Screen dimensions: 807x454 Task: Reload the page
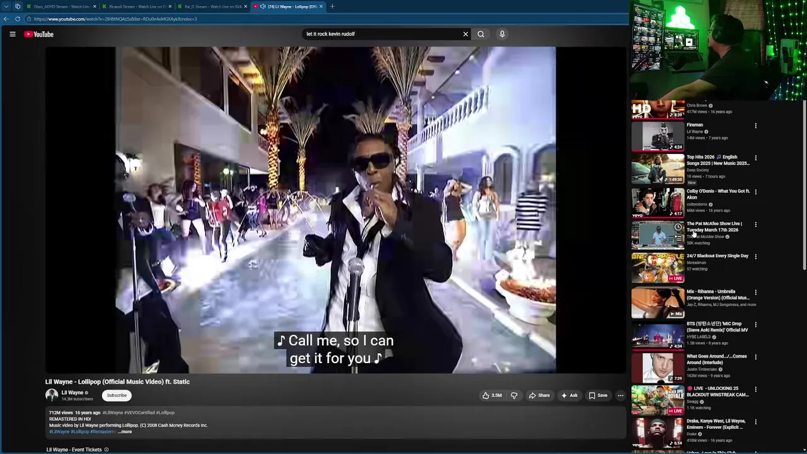(18, 19)
